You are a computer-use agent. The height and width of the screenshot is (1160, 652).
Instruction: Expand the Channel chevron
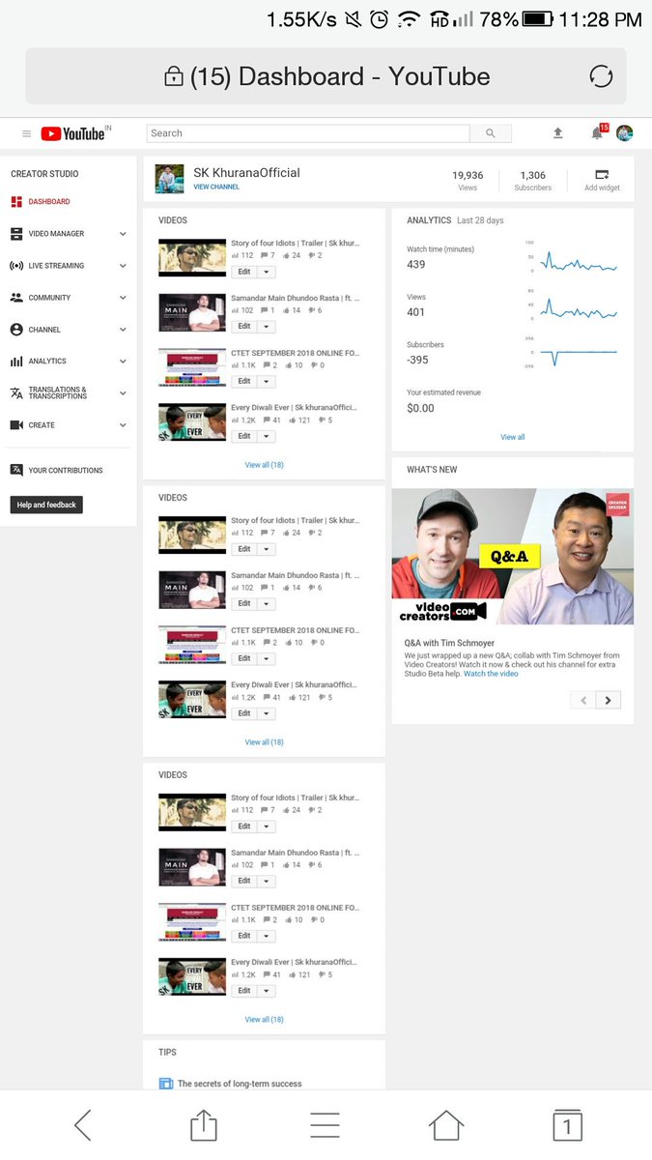coord(123,330)
